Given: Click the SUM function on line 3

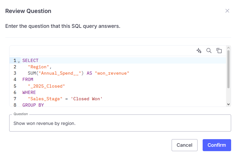Looking at the screenshot, I should pyautogui.click(x=32, y=73).
